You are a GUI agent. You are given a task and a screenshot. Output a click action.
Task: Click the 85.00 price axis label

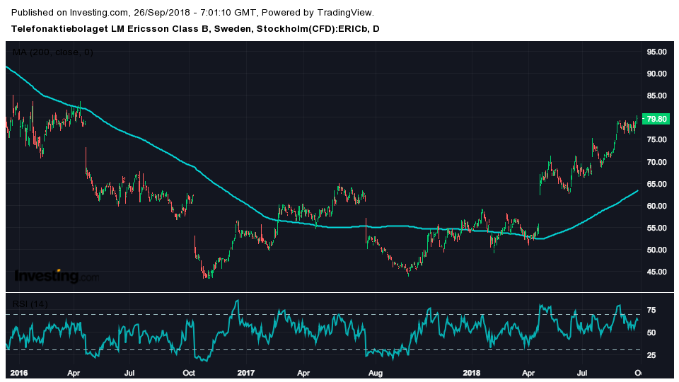pyautogui.click(x=656, y=96)
